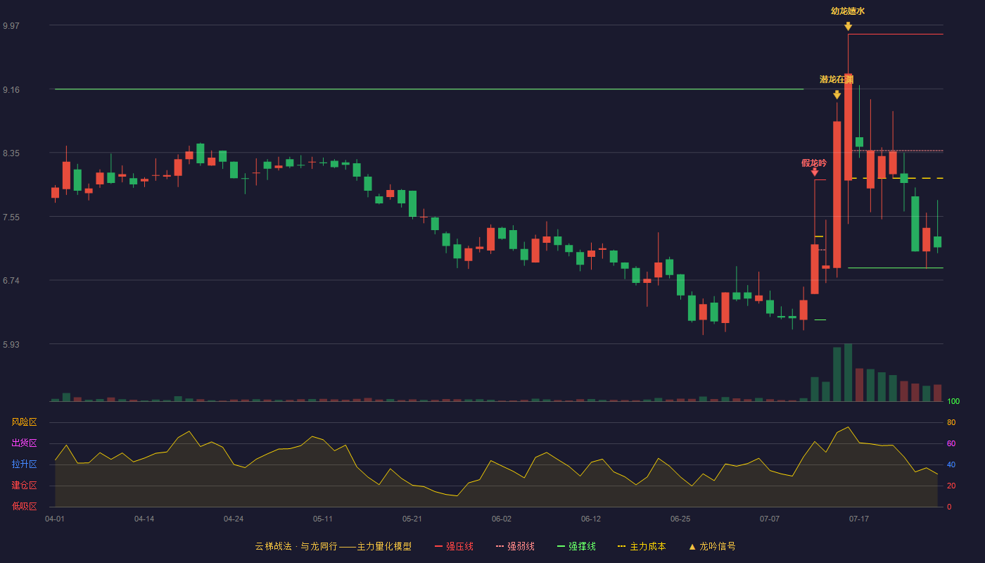Click the 04-01 date label
Screen dimensions: 985x563
[x=55, y=519]
